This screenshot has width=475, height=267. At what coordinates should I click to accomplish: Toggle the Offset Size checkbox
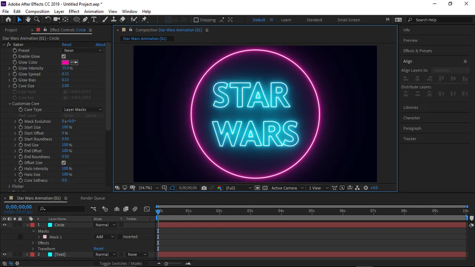point(63,163)
